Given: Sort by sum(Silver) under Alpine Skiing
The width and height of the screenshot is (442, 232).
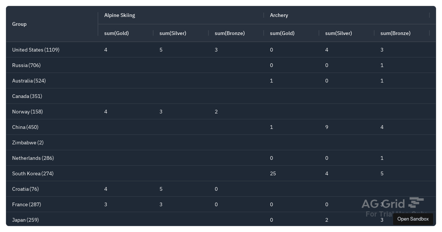Looking at the screenshot, I should pos(181,33).
